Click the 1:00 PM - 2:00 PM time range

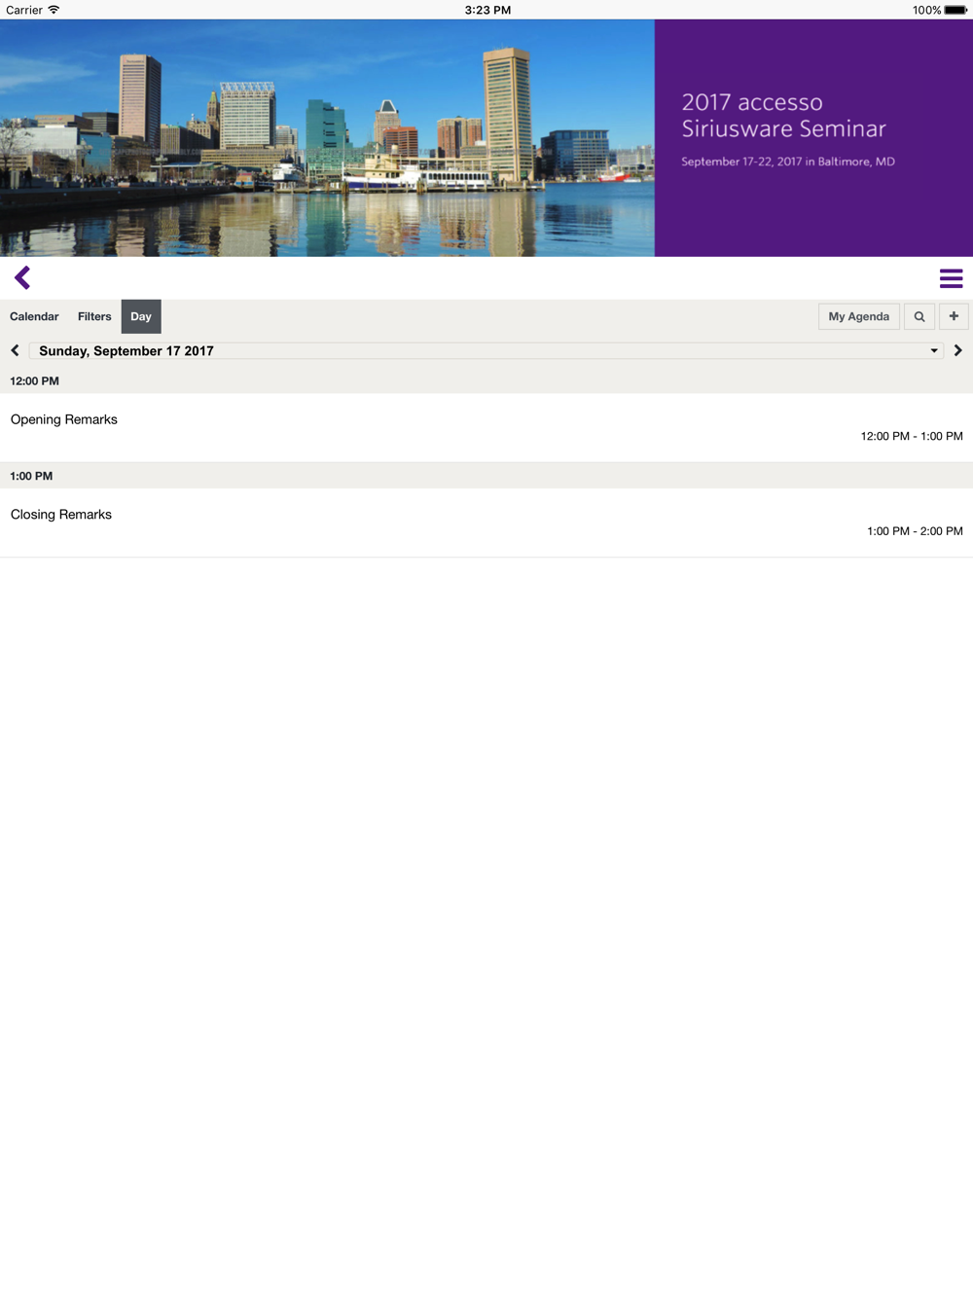click(915, 531)
